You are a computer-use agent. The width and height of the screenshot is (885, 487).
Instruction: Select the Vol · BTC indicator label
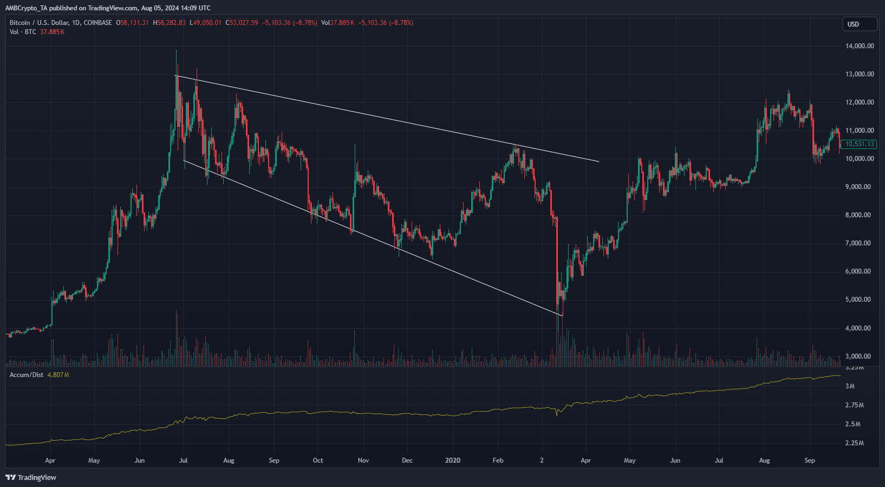point(23,32)
